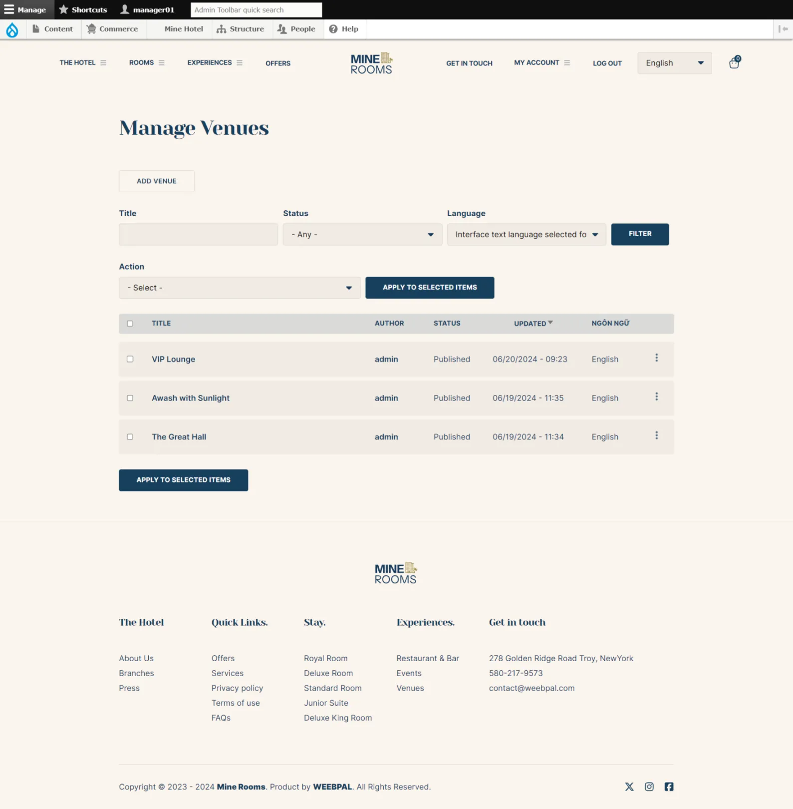
Task: Click top Apply To Selected Items button
Action: (x=430, y=288)
